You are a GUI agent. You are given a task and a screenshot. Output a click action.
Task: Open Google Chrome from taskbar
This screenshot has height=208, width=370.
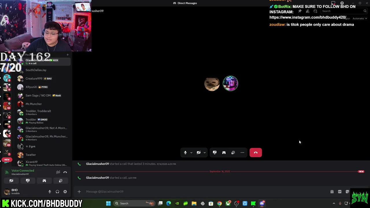pos(219,203)
